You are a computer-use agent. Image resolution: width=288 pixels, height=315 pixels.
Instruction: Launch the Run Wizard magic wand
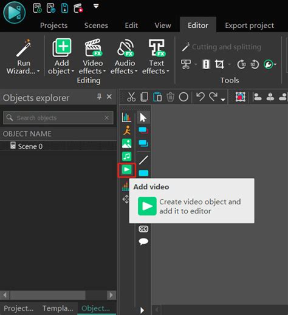[x=24, y=48]
